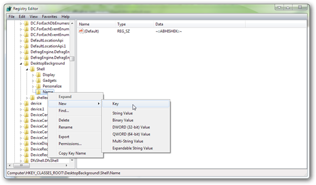Image resolution: width=316 pixels, height=185 pixels.
Task: Select Rename in the context menu
Action: 75,127
